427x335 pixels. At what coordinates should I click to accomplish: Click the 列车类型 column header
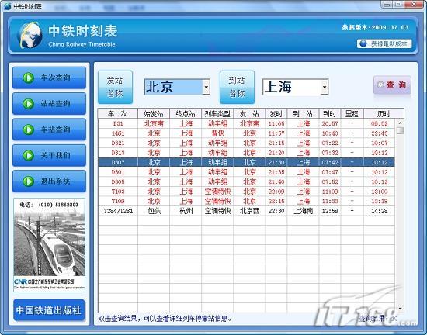[217, 113]
